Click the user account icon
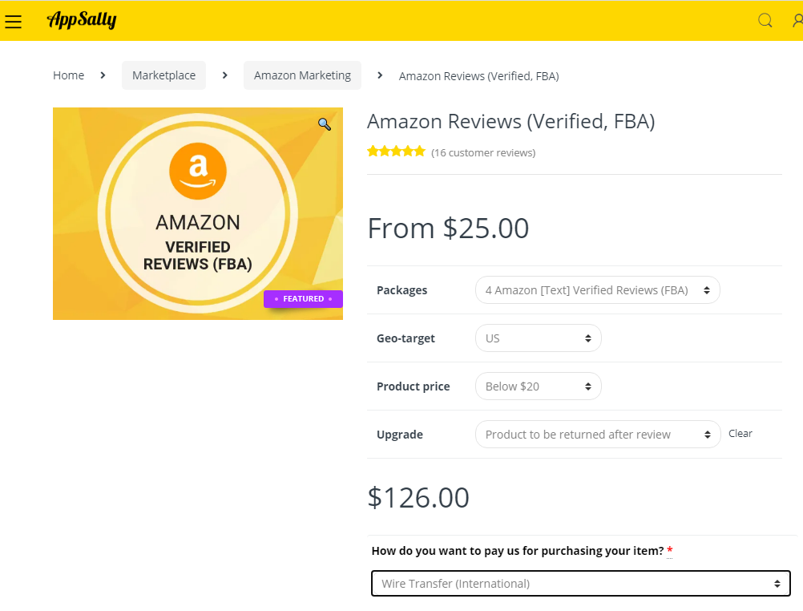The height and width of the screenshot is (611, 803). [797, 21]
